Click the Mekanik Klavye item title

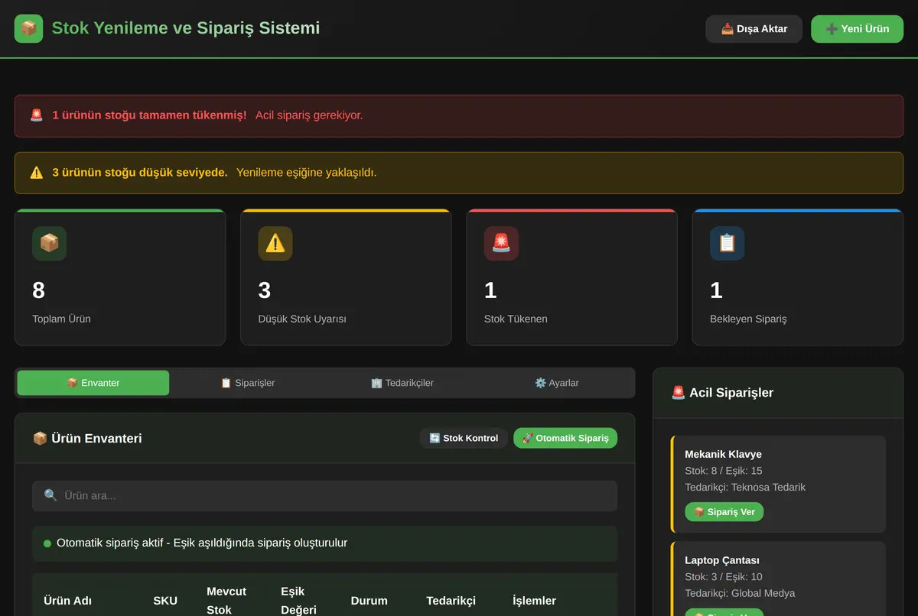coord(723,454)
